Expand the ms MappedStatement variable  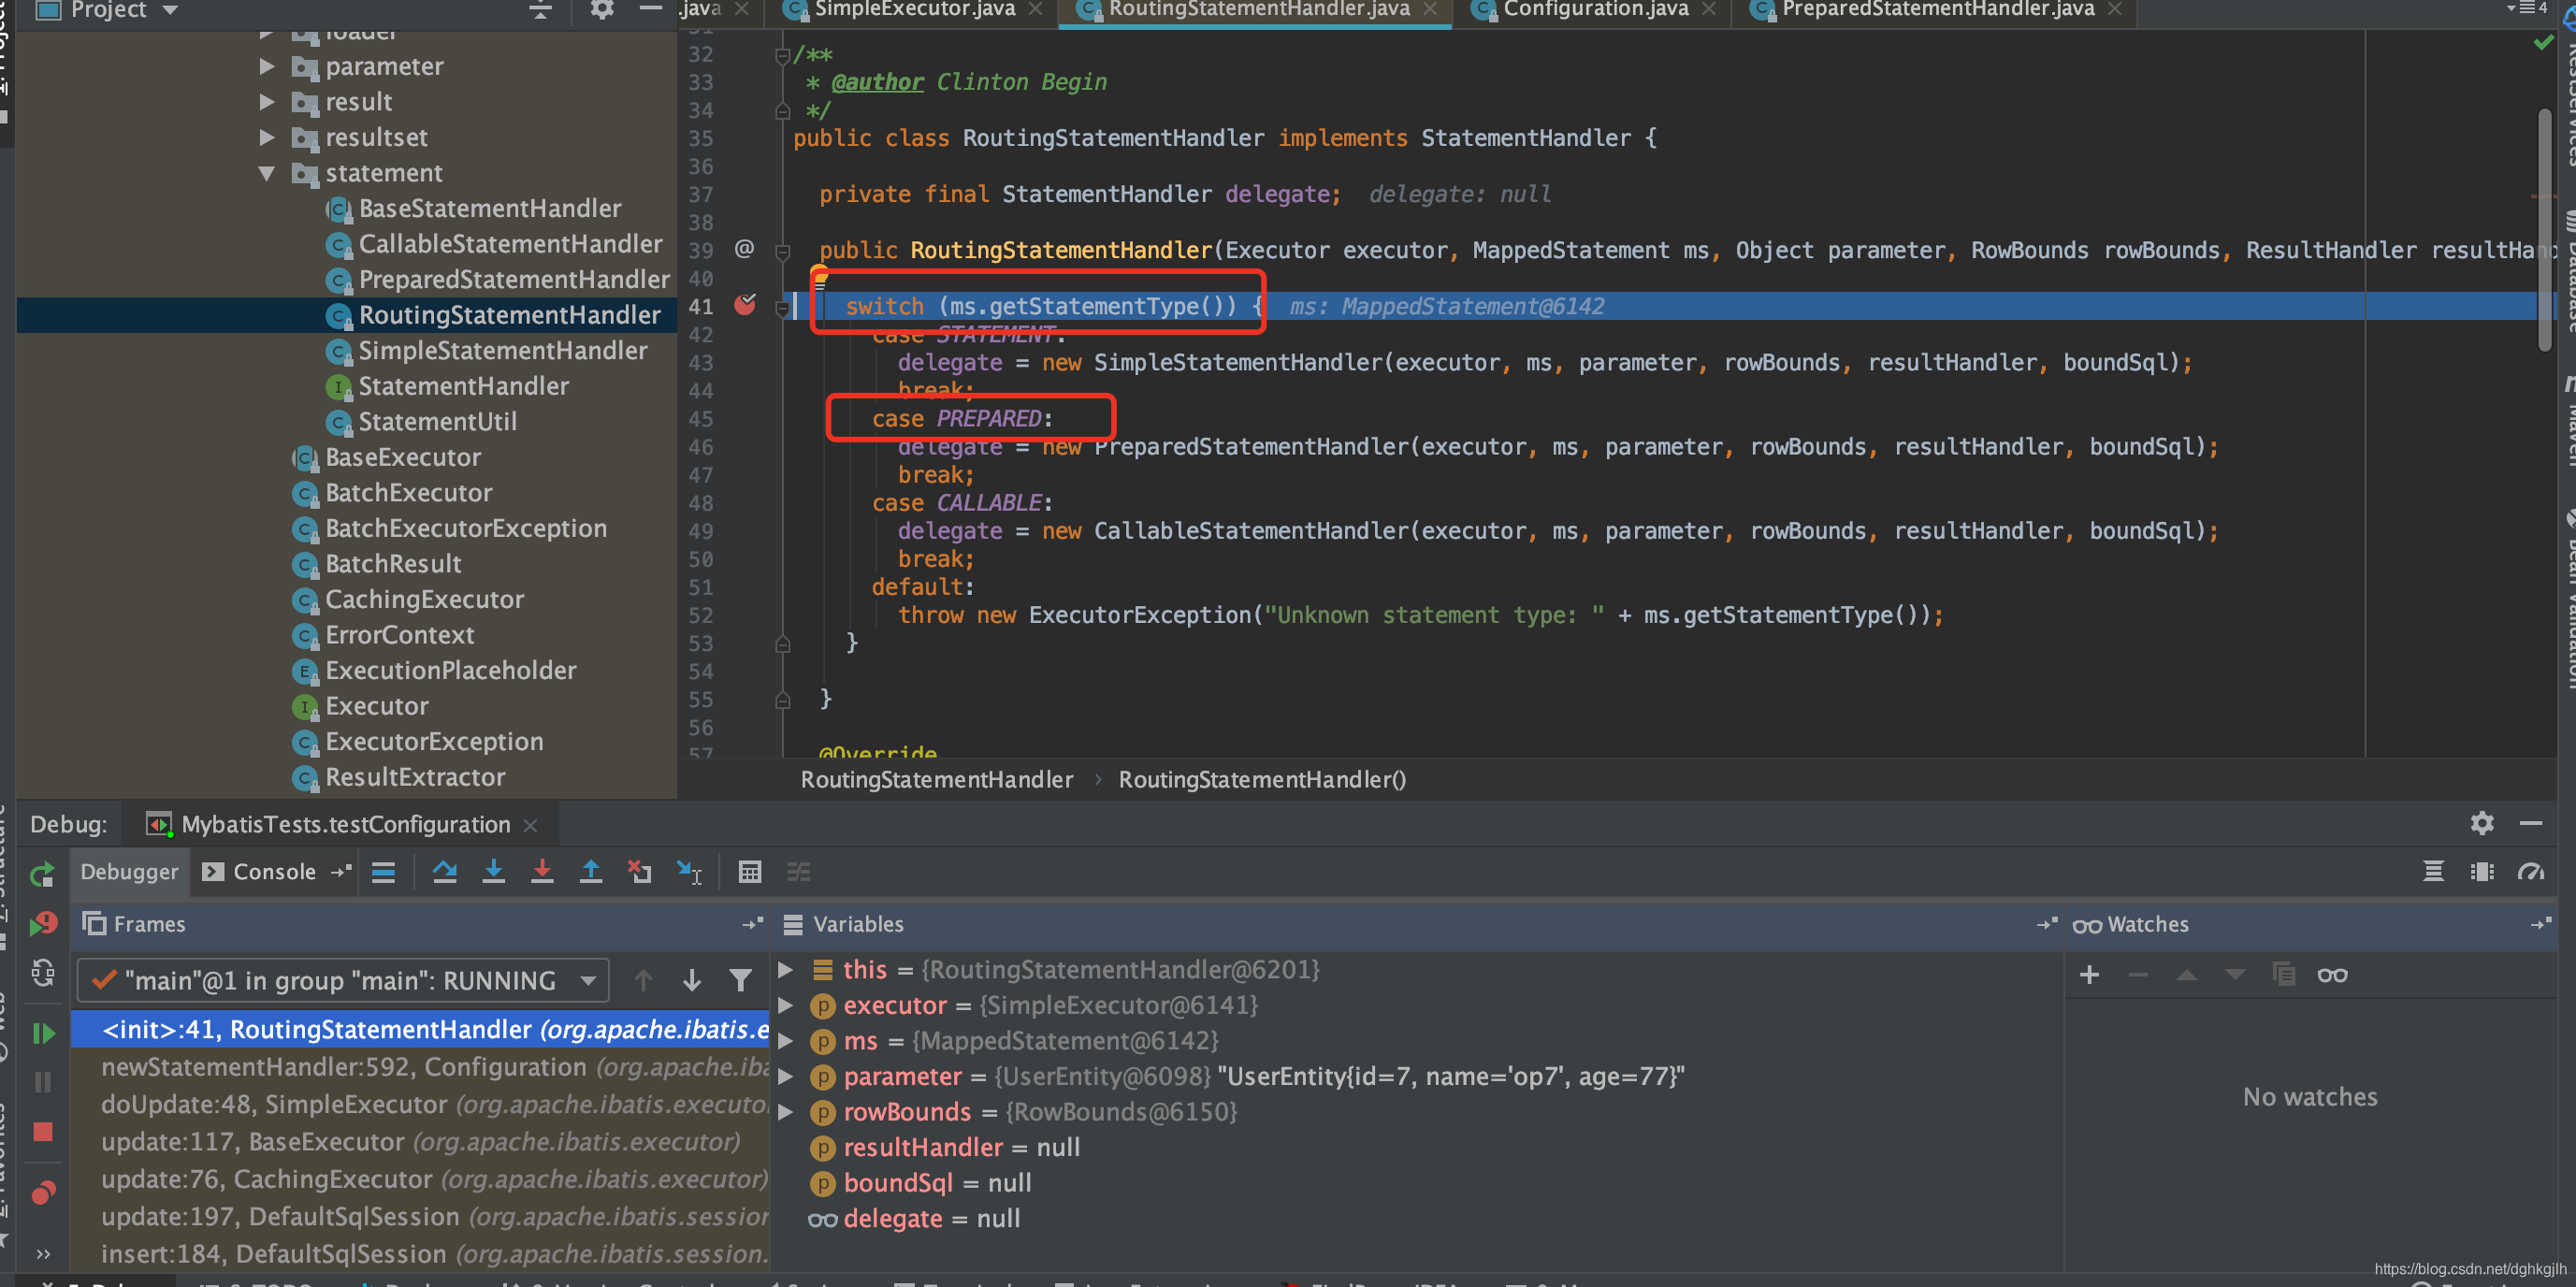786,1041
